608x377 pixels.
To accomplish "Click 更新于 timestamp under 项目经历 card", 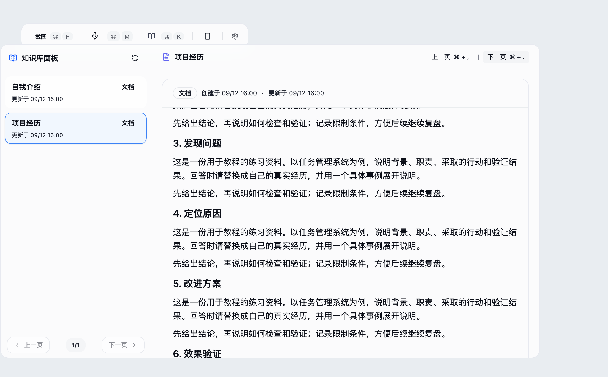I will pyautogui.click(x=37, y=135).
